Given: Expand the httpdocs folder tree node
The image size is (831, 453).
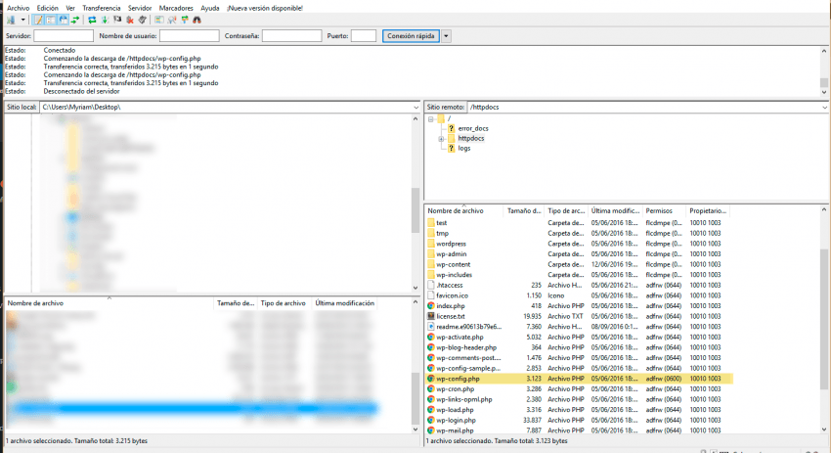Looking at the screenshot, I should coord(442,138).
